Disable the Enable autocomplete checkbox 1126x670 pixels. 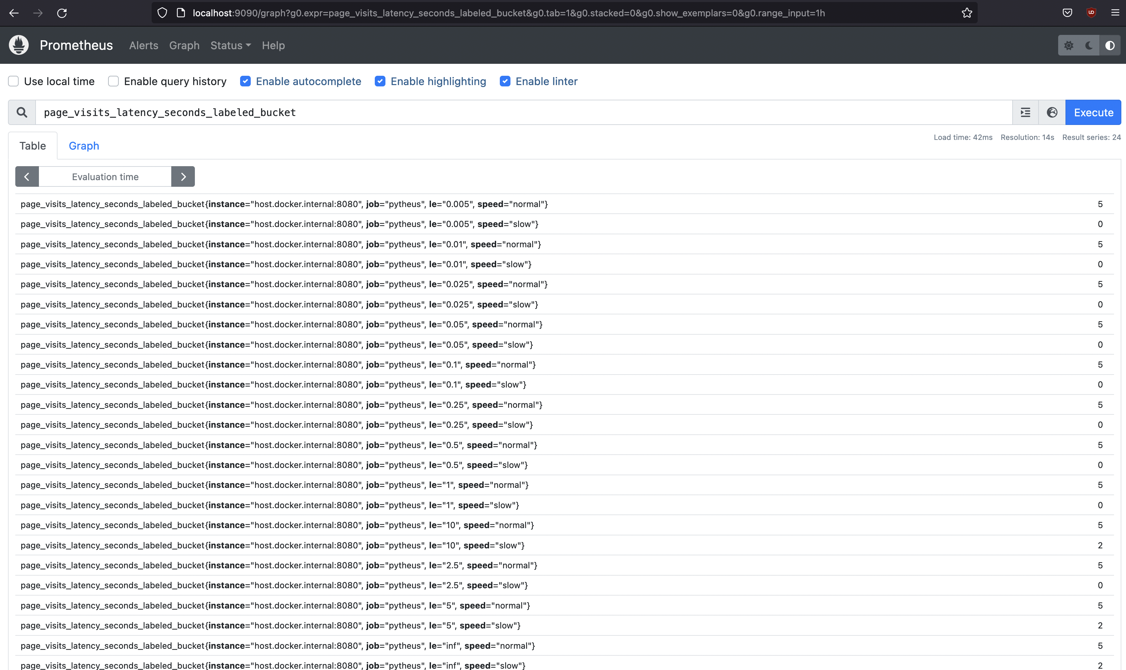pos(245,81)
